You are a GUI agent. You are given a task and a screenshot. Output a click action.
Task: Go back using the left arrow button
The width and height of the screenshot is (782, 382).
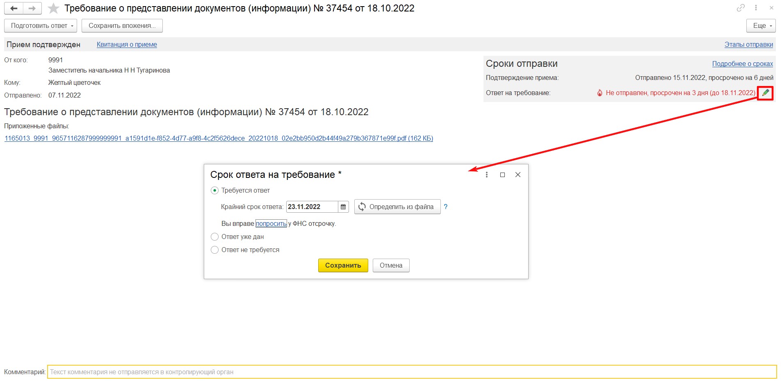pyautogui.click(x=14, y=8)
